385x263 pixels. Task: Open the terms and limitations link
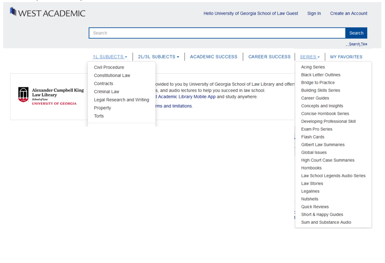pyautogui.click(x=174, y=106)
